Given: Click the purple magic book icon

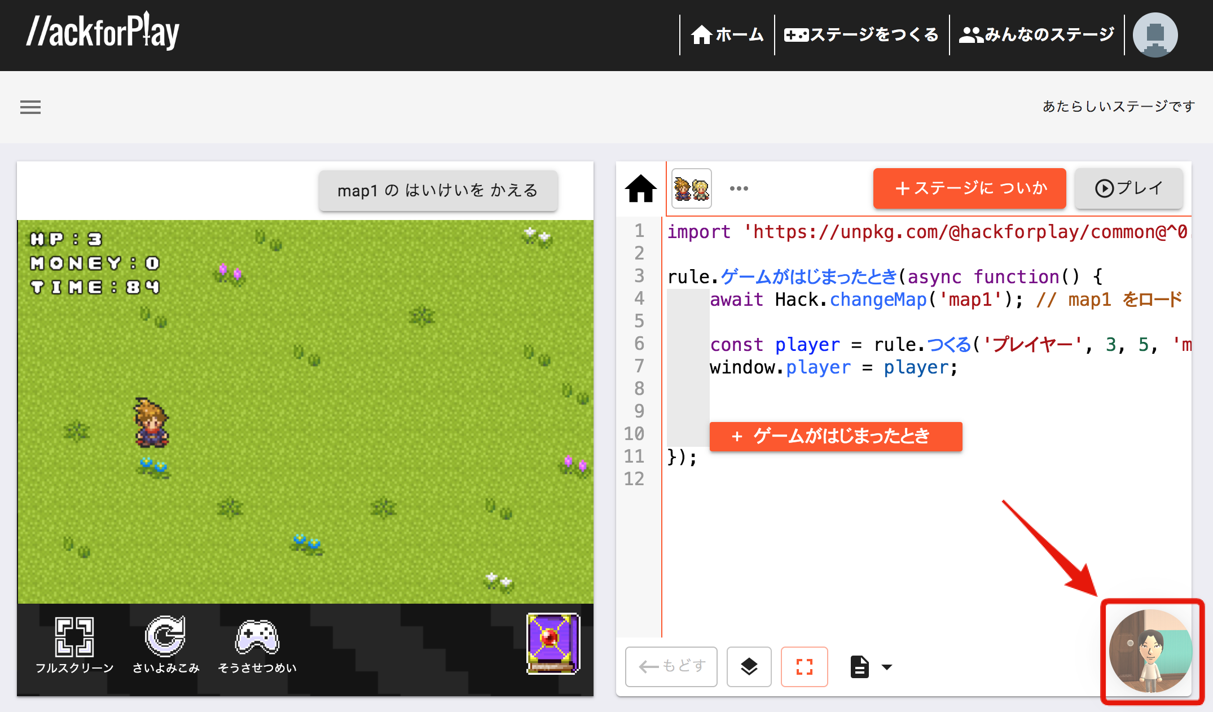Looking at the screenshot, I should [552, 644].
